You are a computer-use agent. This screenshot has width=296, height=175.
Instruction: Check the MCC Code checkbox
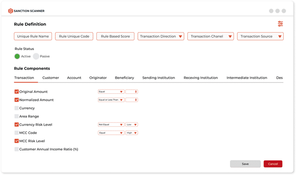[x=16, y=133]
